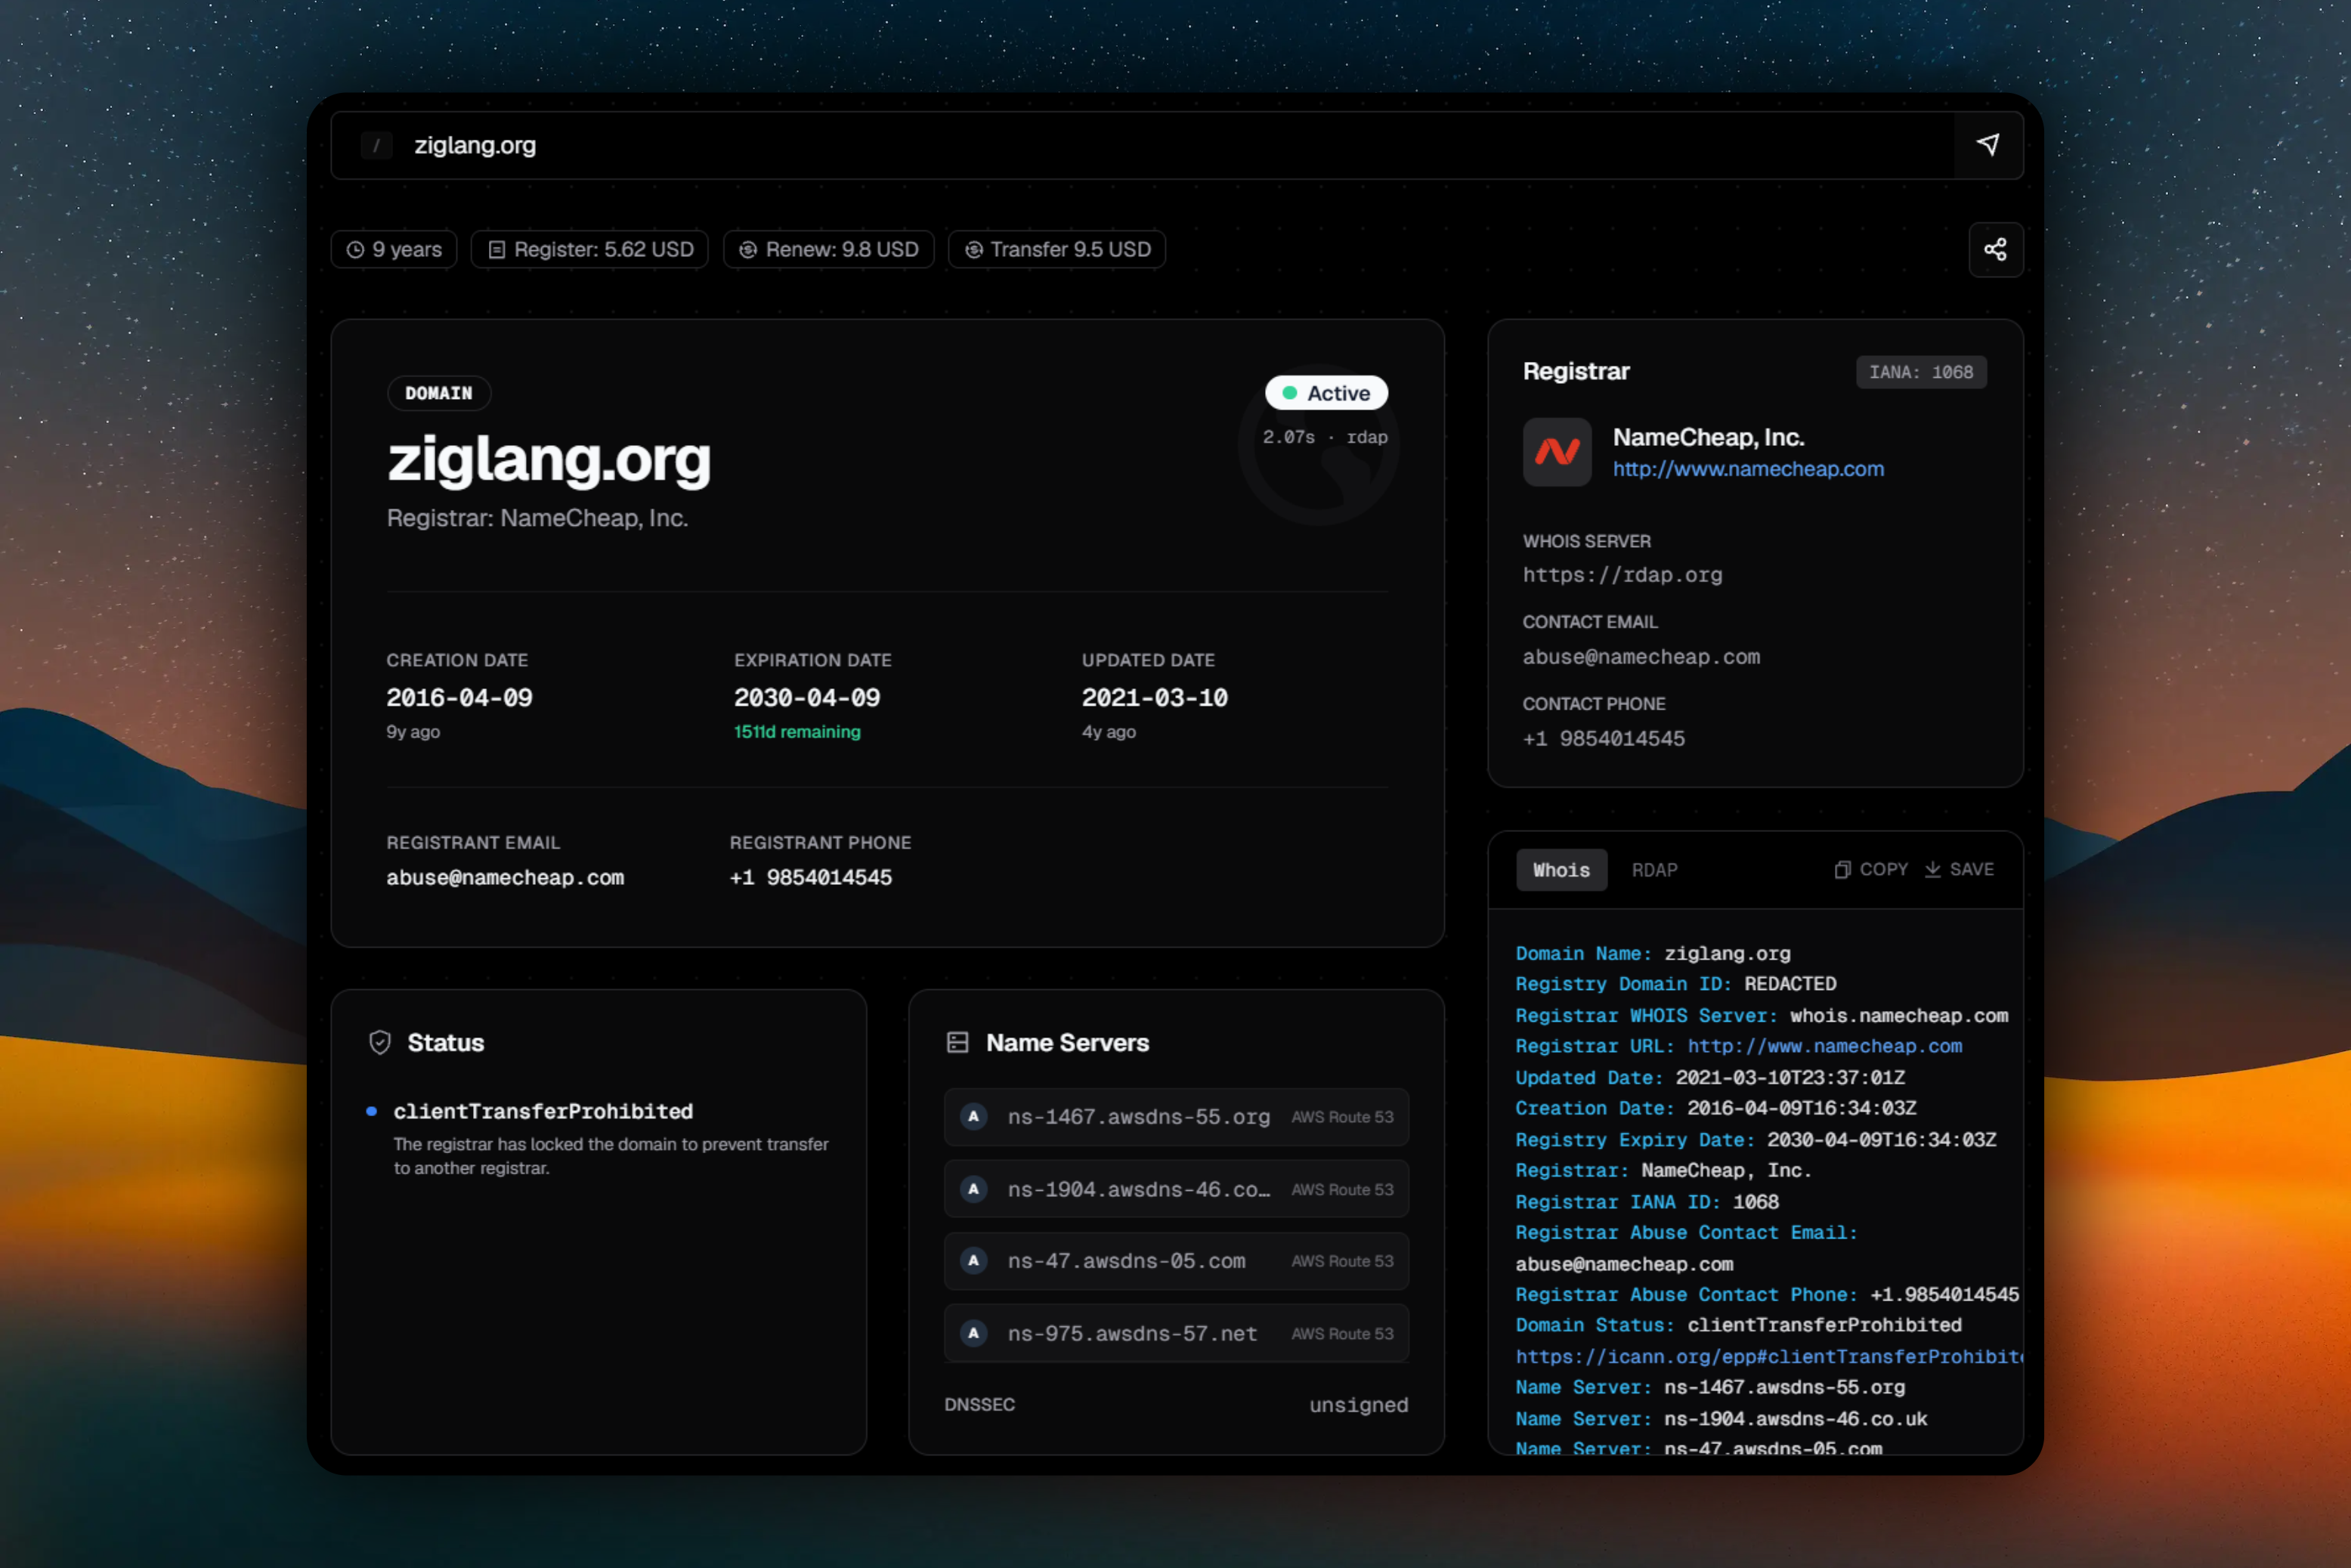Click the icon in Renew 9.8 USD chip
2351x1568 pixels.
click(747, 249)
